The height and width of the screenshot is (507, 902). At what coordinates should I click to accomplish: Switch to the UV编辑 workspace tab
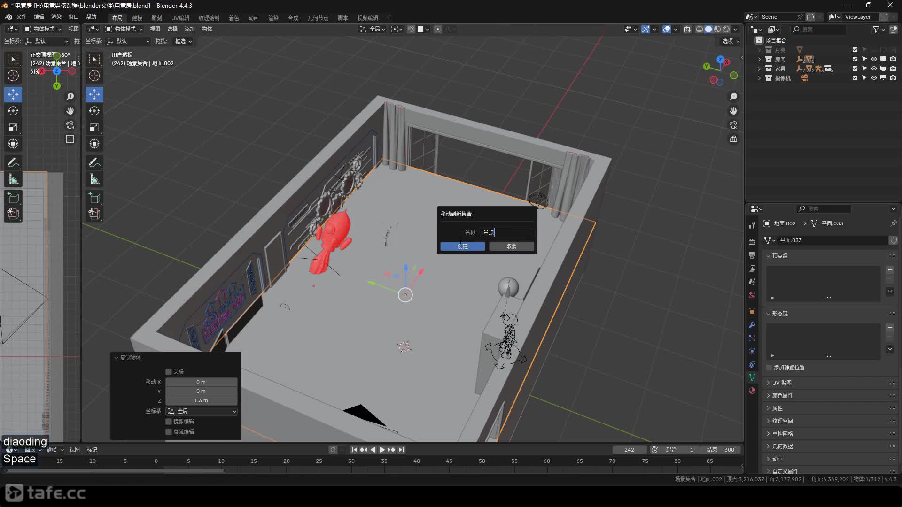pyautogui.click(x=180, y=18)
